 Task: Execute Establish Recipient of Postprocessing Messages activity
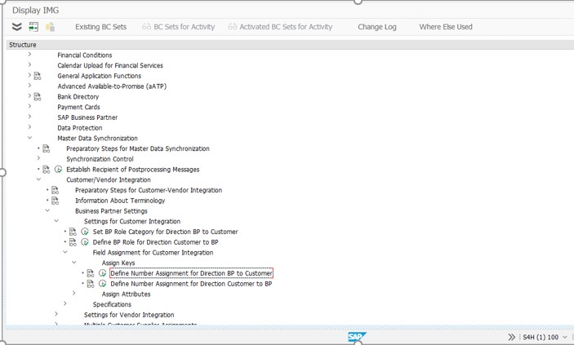pos(58,170)
